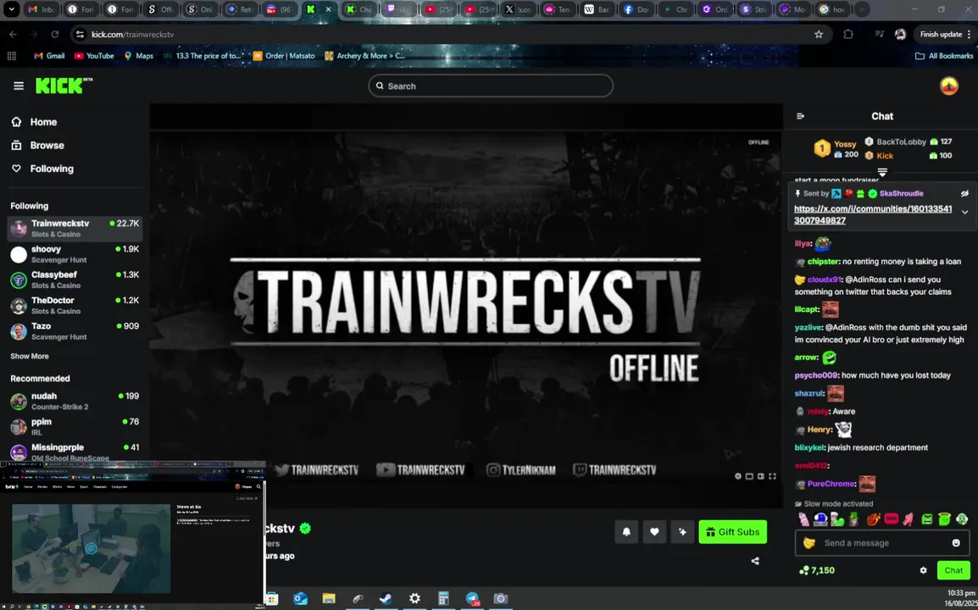This screenshot has height=610, width=978.
Task: Open the Gmail bookmark
Action: click(49, 56)
